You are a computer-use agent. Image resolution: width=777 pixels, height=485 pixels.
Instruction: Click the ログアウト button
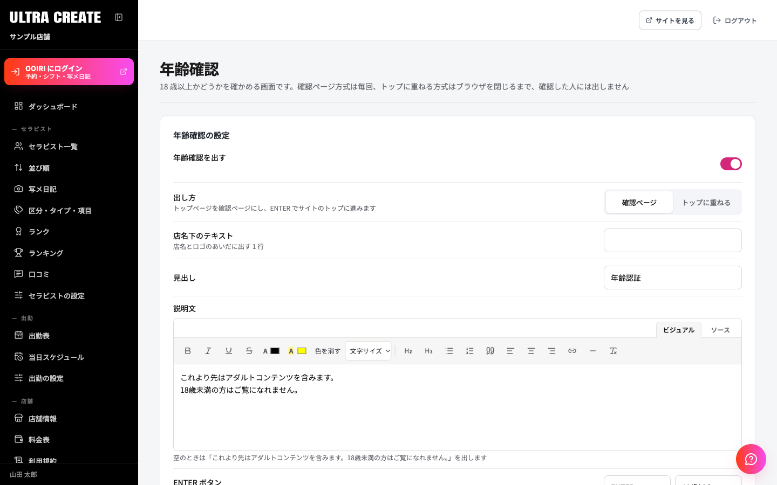coord(735,20)
